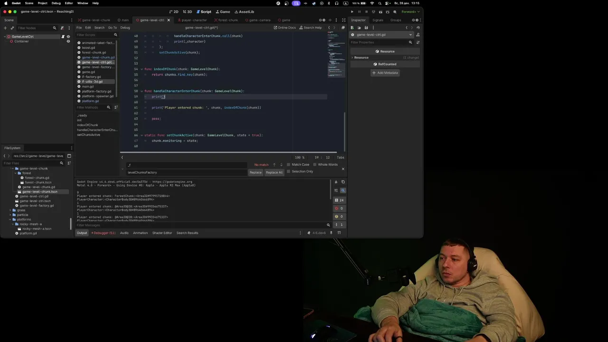This screenshot has width=608, height=342.
Task: Focus the Filter Nodes search field
Action: (x=36, y=28)
